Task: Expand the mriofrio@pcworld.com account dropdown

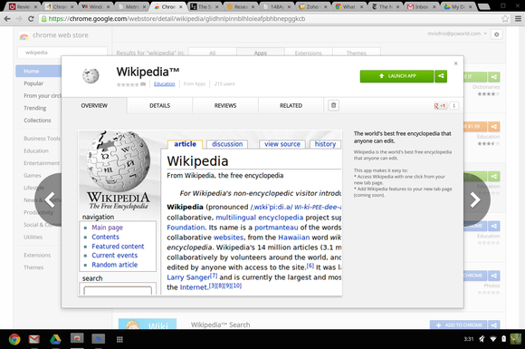Action: point(457,34)
